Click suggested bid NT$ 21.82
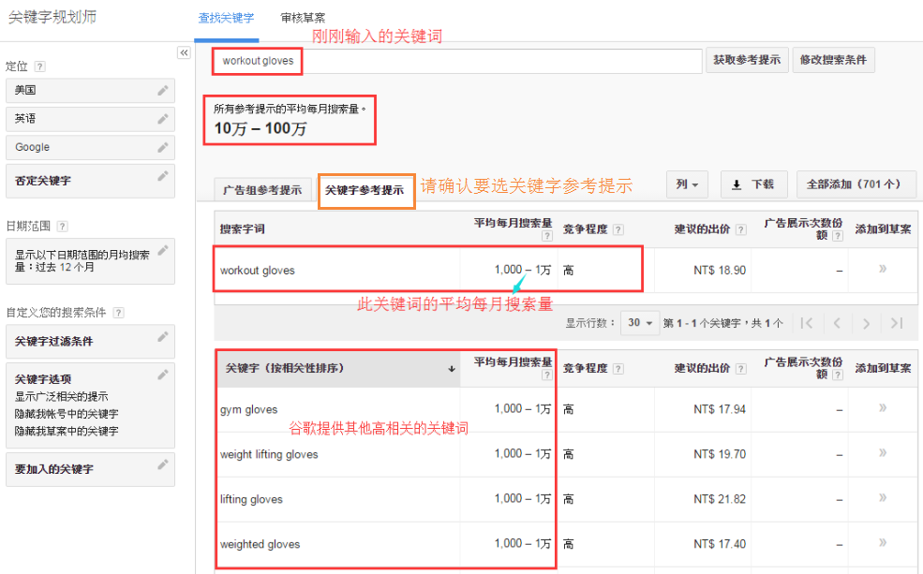The width and height of the screenshot is (923, 574). [720, 499]
